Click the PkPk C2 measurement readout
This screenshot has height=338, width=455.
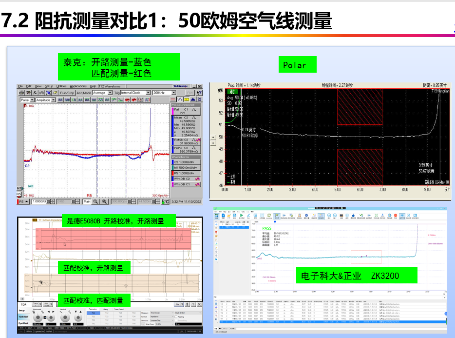click(x=186, y=149)
